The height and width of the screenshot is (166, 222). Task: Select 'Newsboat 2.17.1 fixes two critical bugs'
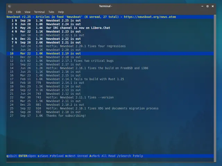(x=80, y=61)
